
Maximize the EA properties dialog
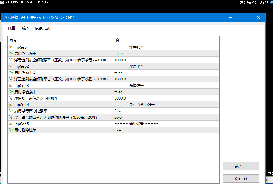click(244, 17)
